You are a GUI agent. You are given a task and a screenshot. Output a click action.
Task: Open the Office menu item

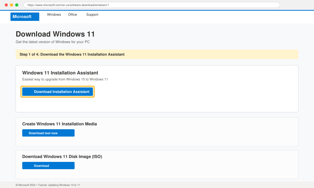pos(72,15)
